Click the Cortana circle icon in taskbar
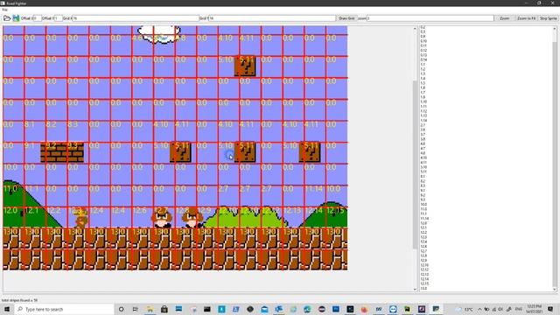The width and height of the screenshot is (560, 315). 121,309
